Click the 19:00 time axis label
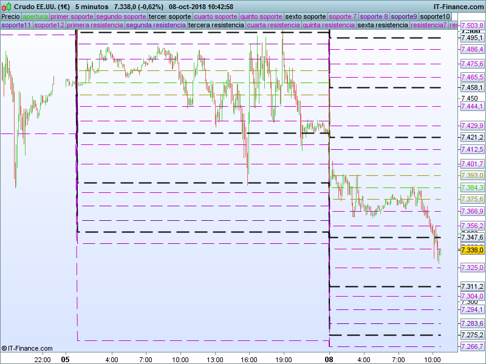The image size is (486, 364). tap(283, 360)
